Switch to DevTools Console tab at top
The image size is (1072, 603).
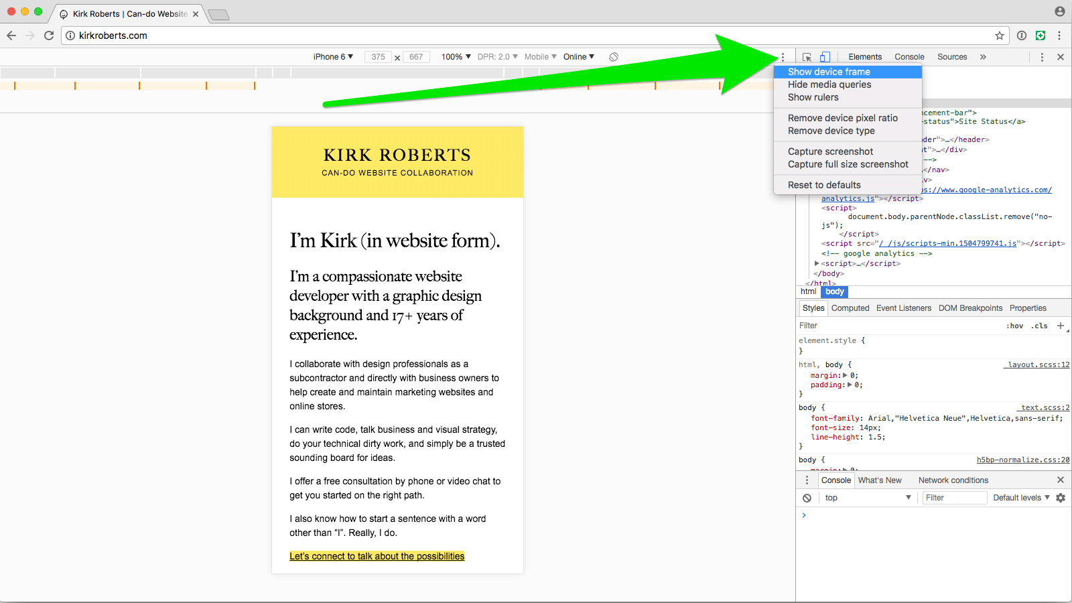(x=909, y=57)
